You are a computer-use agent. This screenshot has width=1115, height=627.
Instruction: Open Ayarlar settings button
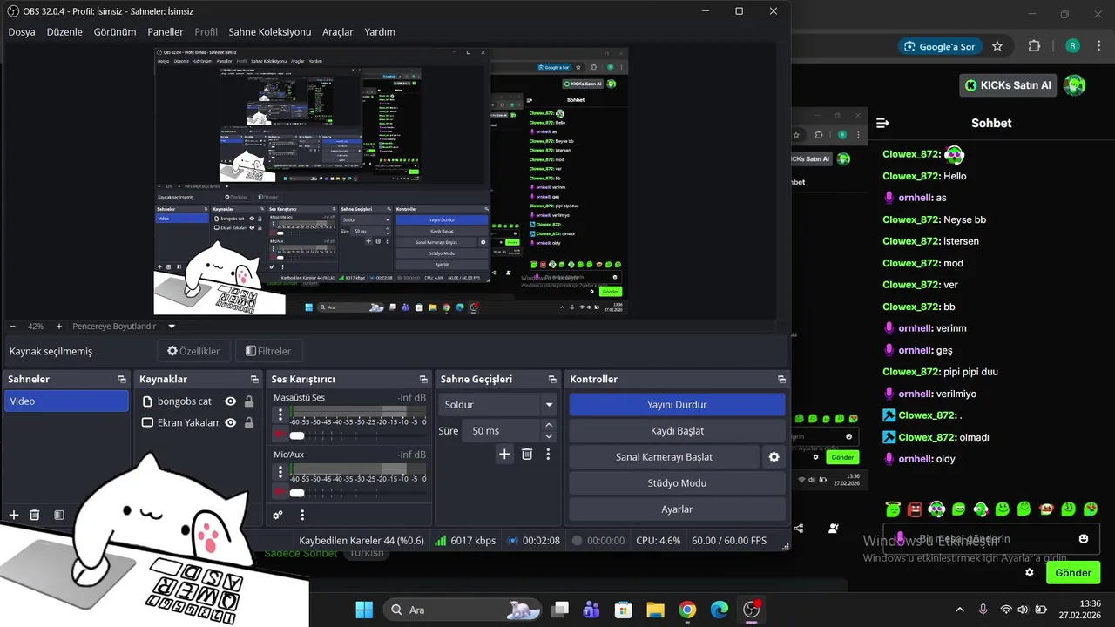tap(677, 509)
